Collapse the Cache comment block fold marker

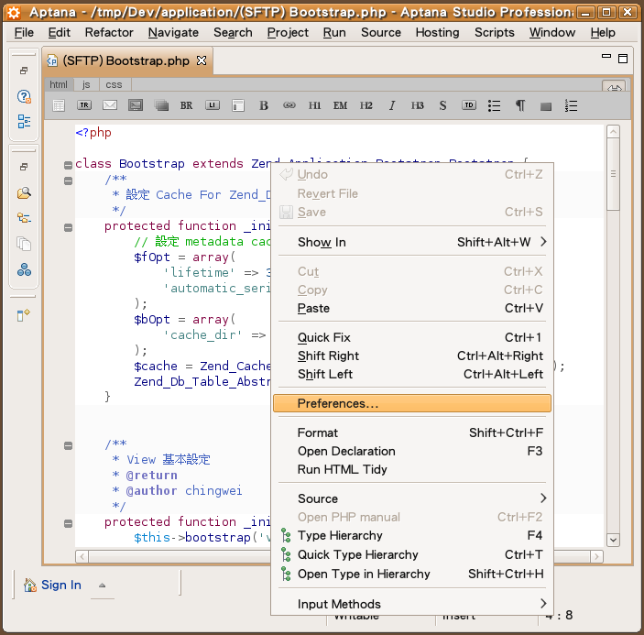point(68,181)
